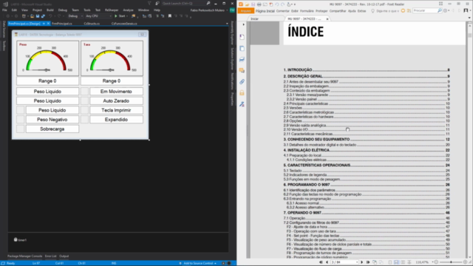This screenshot has width=473, height=266.
Task: Open the bookmarks panel icon in Foxit sidebar
Action: pos(242,37)
